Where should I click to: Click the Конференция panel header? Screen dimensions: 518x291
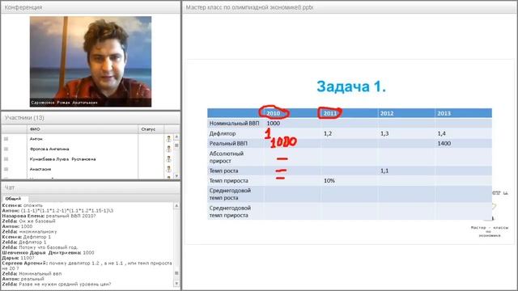[x=91, y=7]
